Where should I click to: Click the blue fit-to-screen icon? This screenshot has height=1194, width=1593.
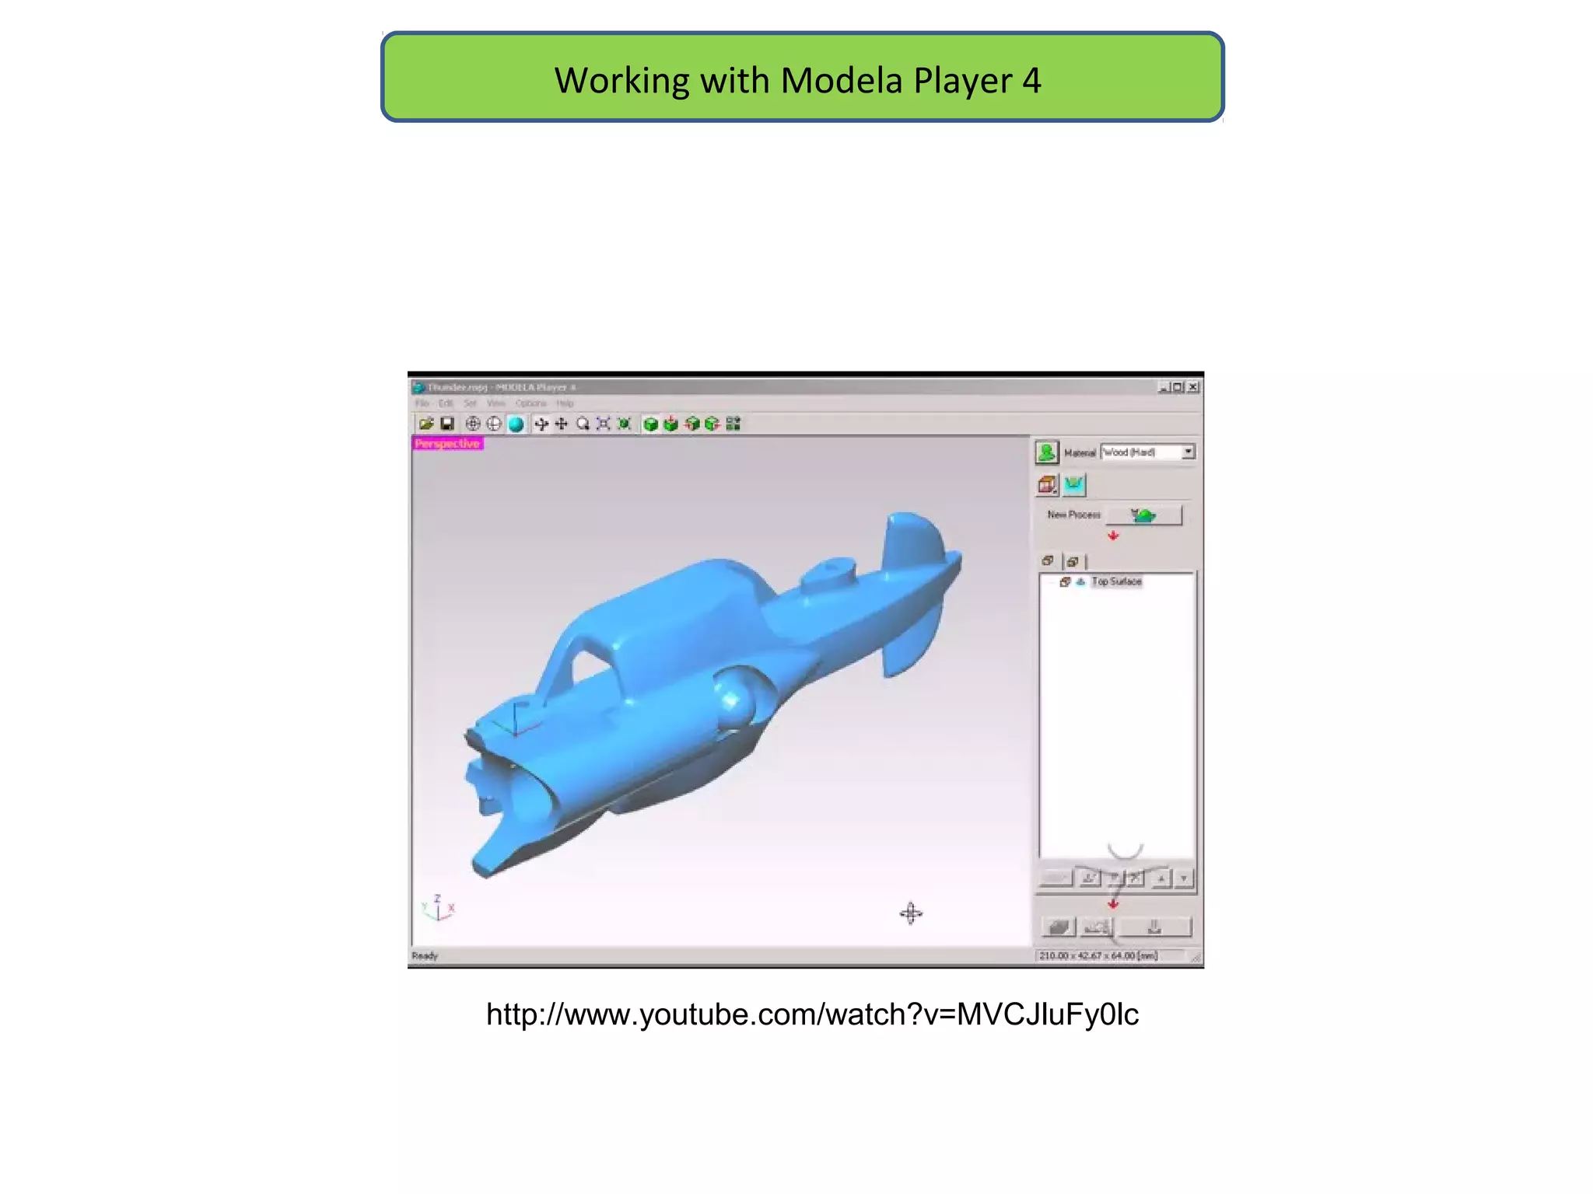tap(604, 424)
